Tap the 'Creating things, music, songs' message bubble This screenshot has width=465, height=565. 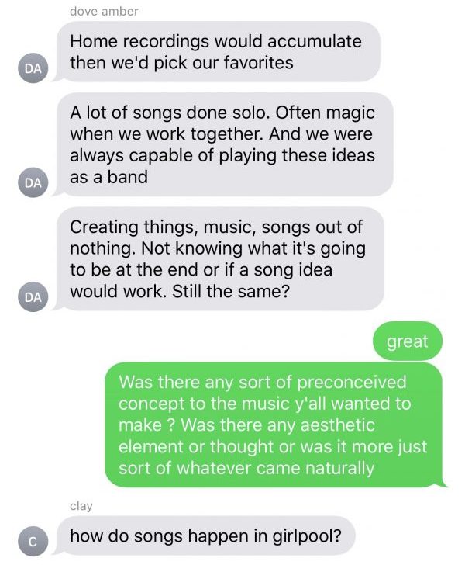tap(219, 258)
